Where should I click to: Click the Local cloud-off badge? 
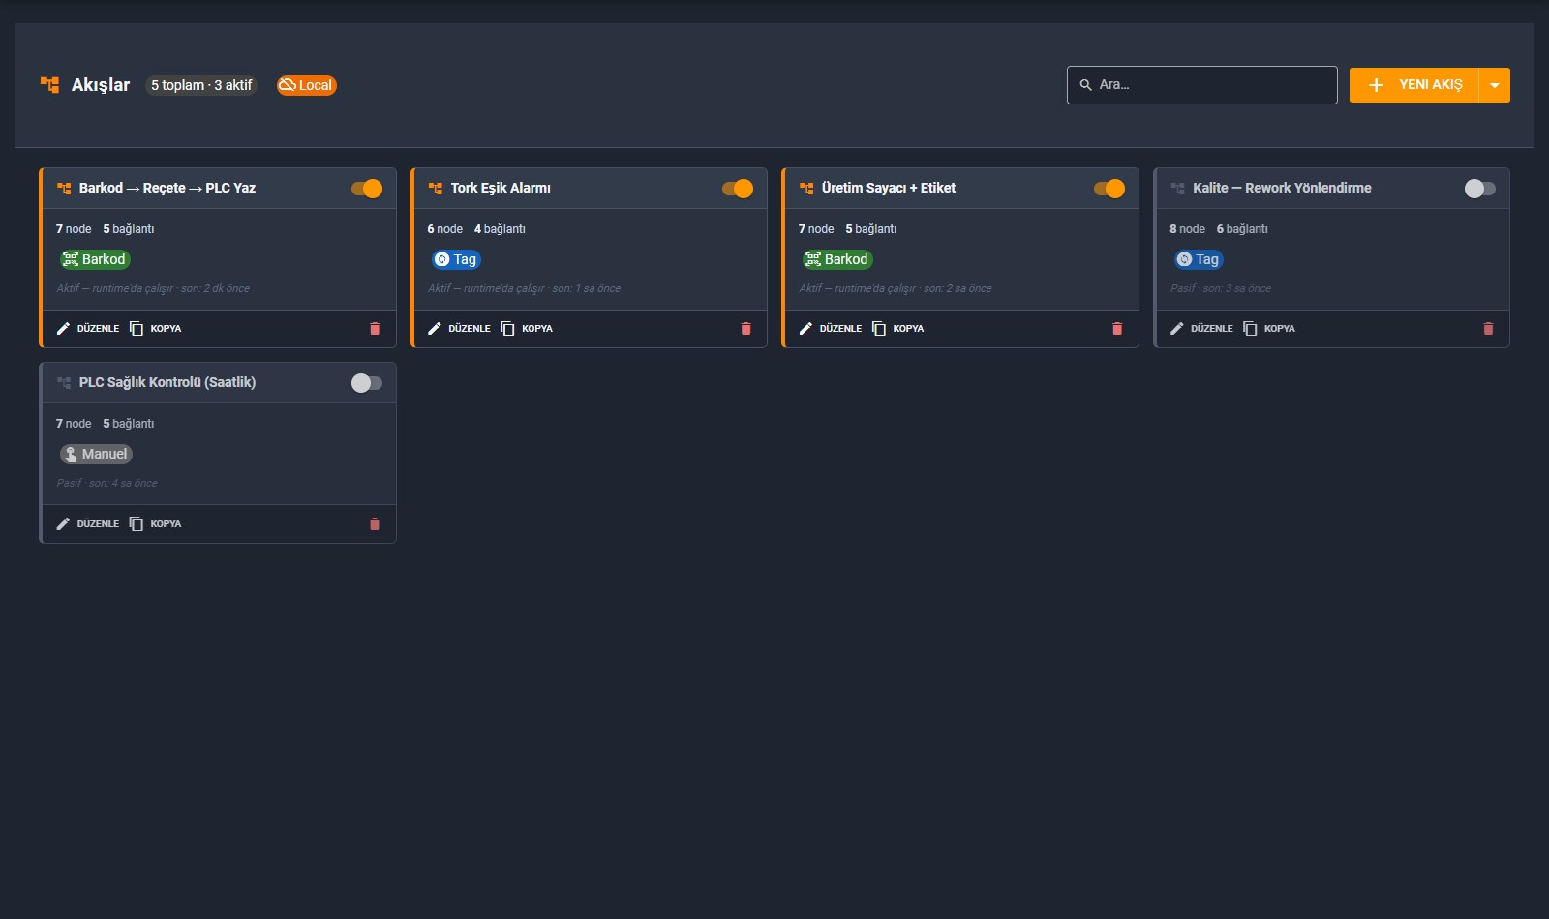click(x=306, y=85)
